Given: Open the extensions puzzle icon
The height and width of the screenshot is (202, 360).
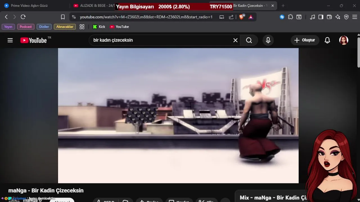Looking at the screenshot, I should click(x=291, y=17).
